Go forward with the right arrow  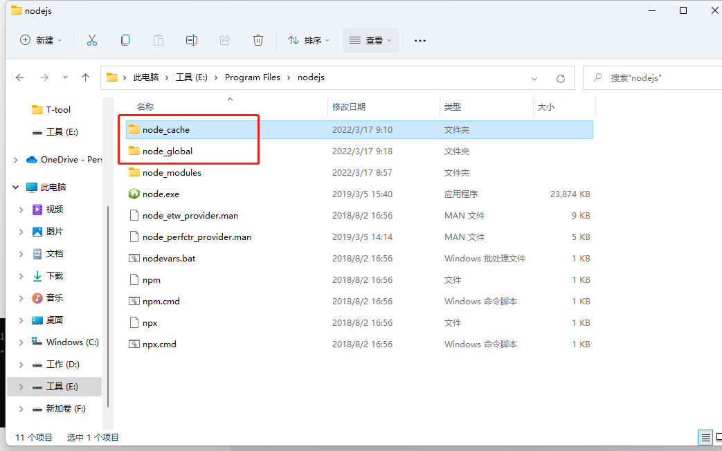pyautogui.click(x=44, y=77)
